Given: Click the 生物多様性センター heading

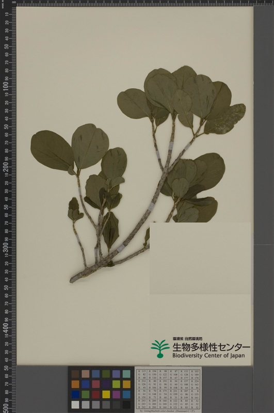Looking at the screenshot, I should pyautogui.click(x=211, y=347).
